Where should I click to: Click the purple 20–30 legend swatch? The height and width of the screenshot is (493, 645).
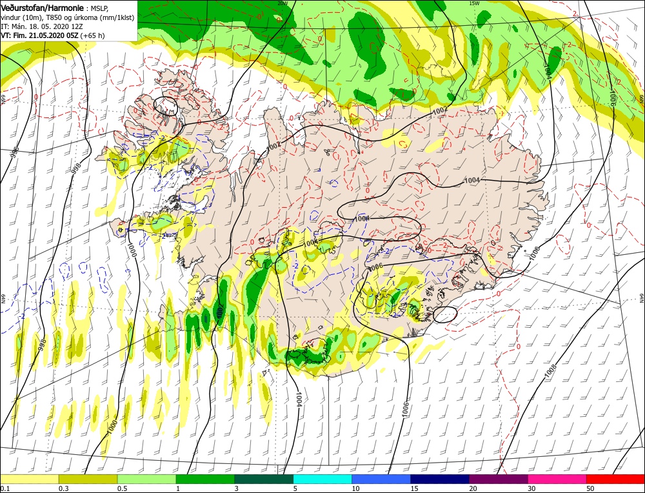point(499,479)
